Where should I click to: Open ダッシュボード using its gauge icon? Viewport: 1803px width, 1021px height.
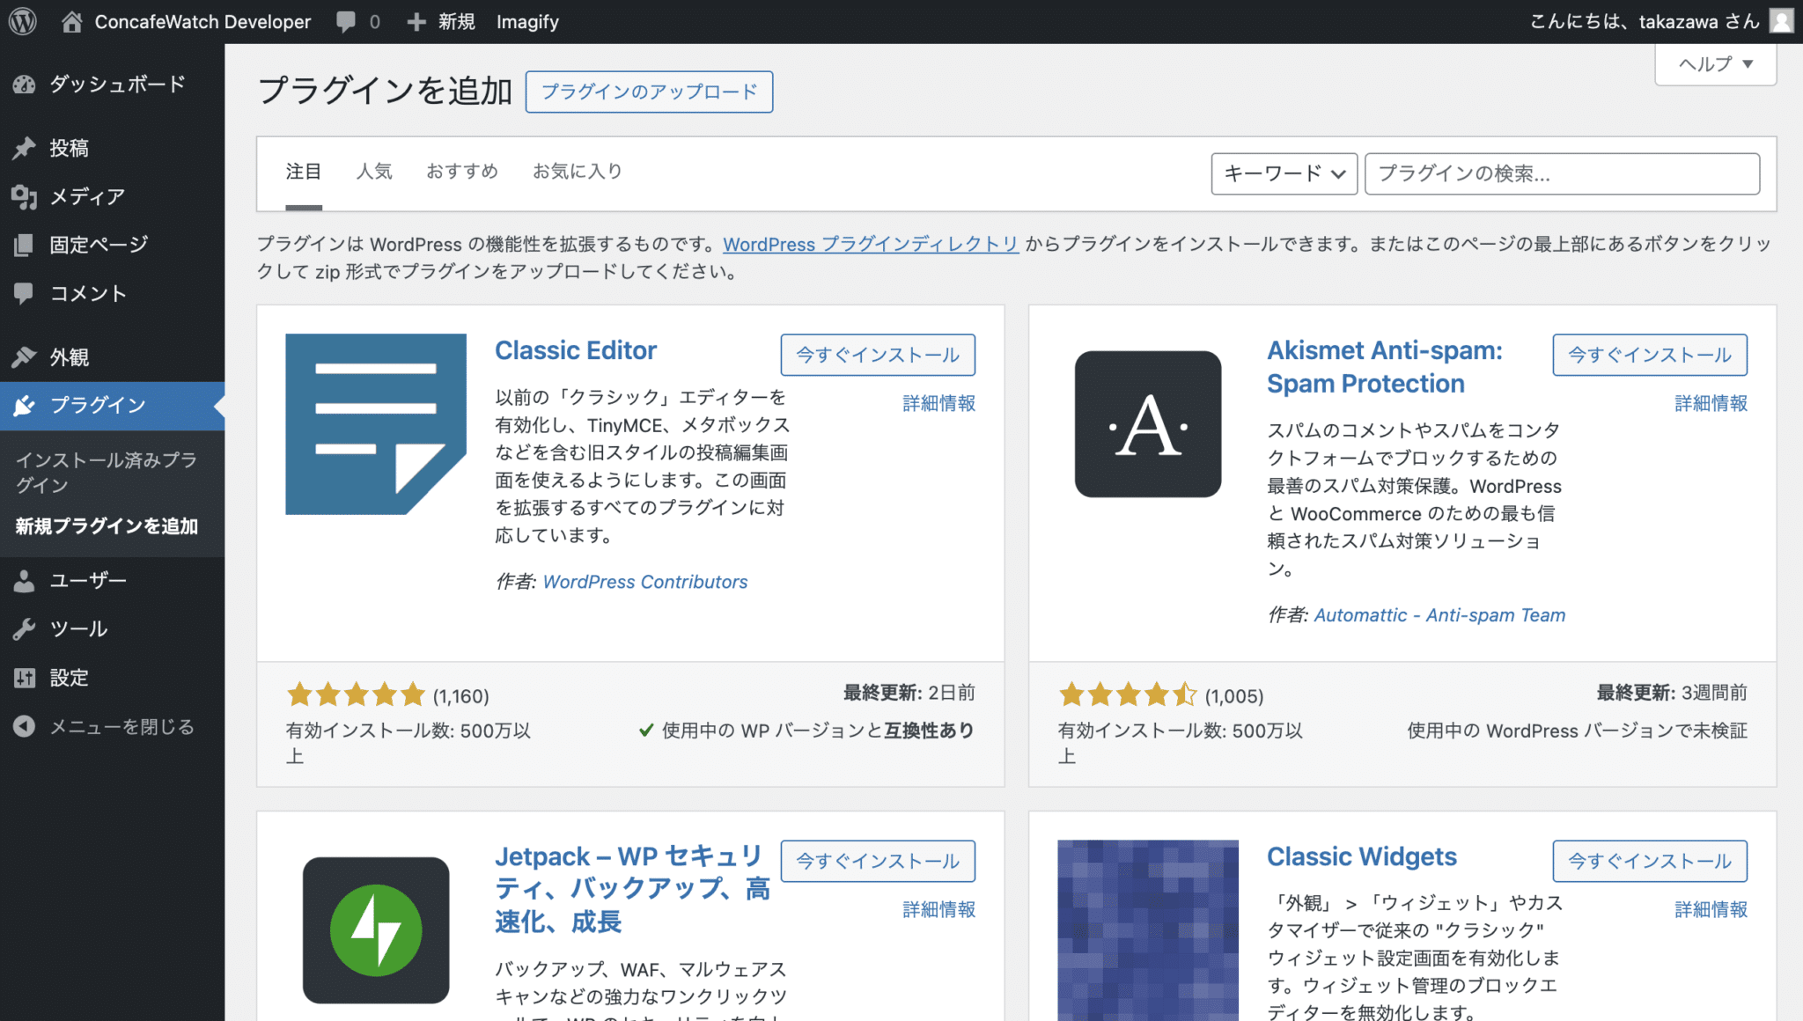[x=26, y=84]
